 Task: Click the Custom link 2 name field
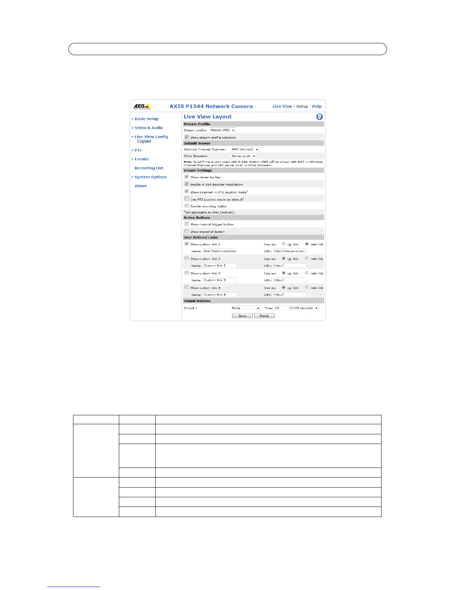pos(219,266)
